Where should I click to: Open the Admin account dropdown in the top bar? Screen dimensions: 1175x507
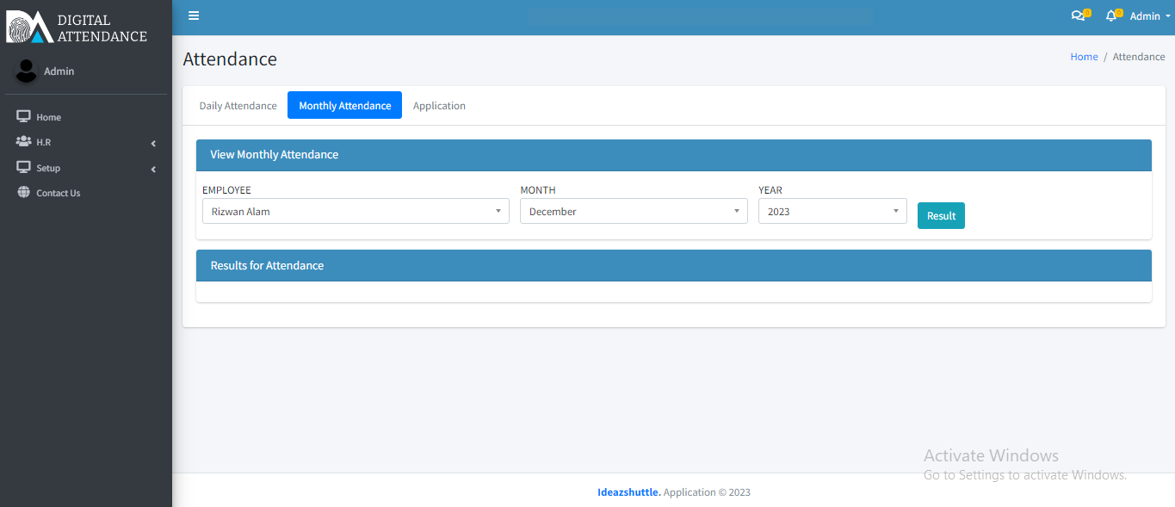(1149, 16)
